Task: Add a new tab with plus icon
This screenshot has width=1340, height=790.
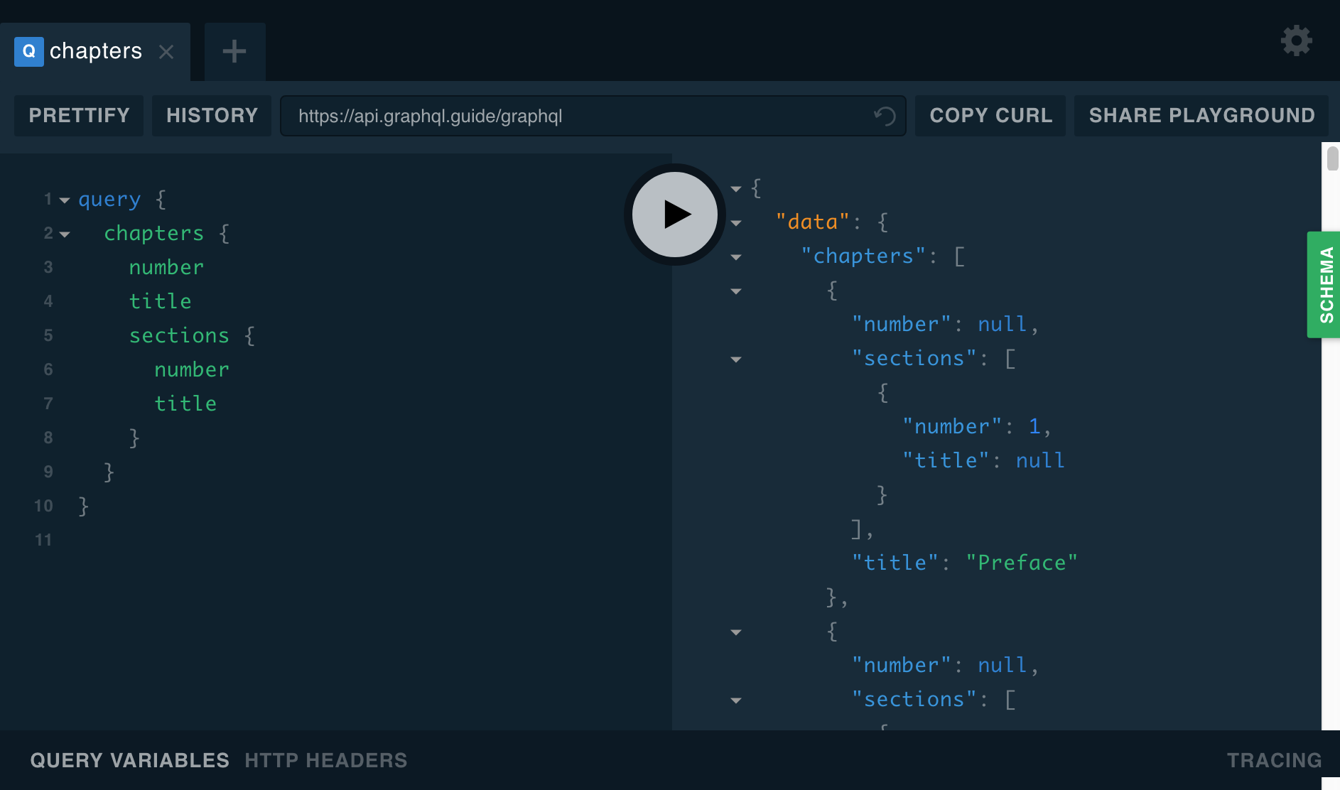Action: click(x=234, y=51)
